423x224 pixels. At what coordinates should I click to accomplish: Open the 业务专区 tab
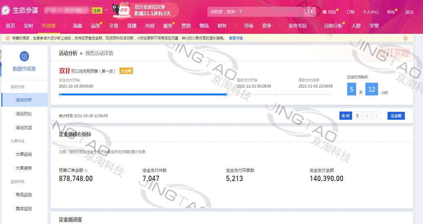(297, 26)
